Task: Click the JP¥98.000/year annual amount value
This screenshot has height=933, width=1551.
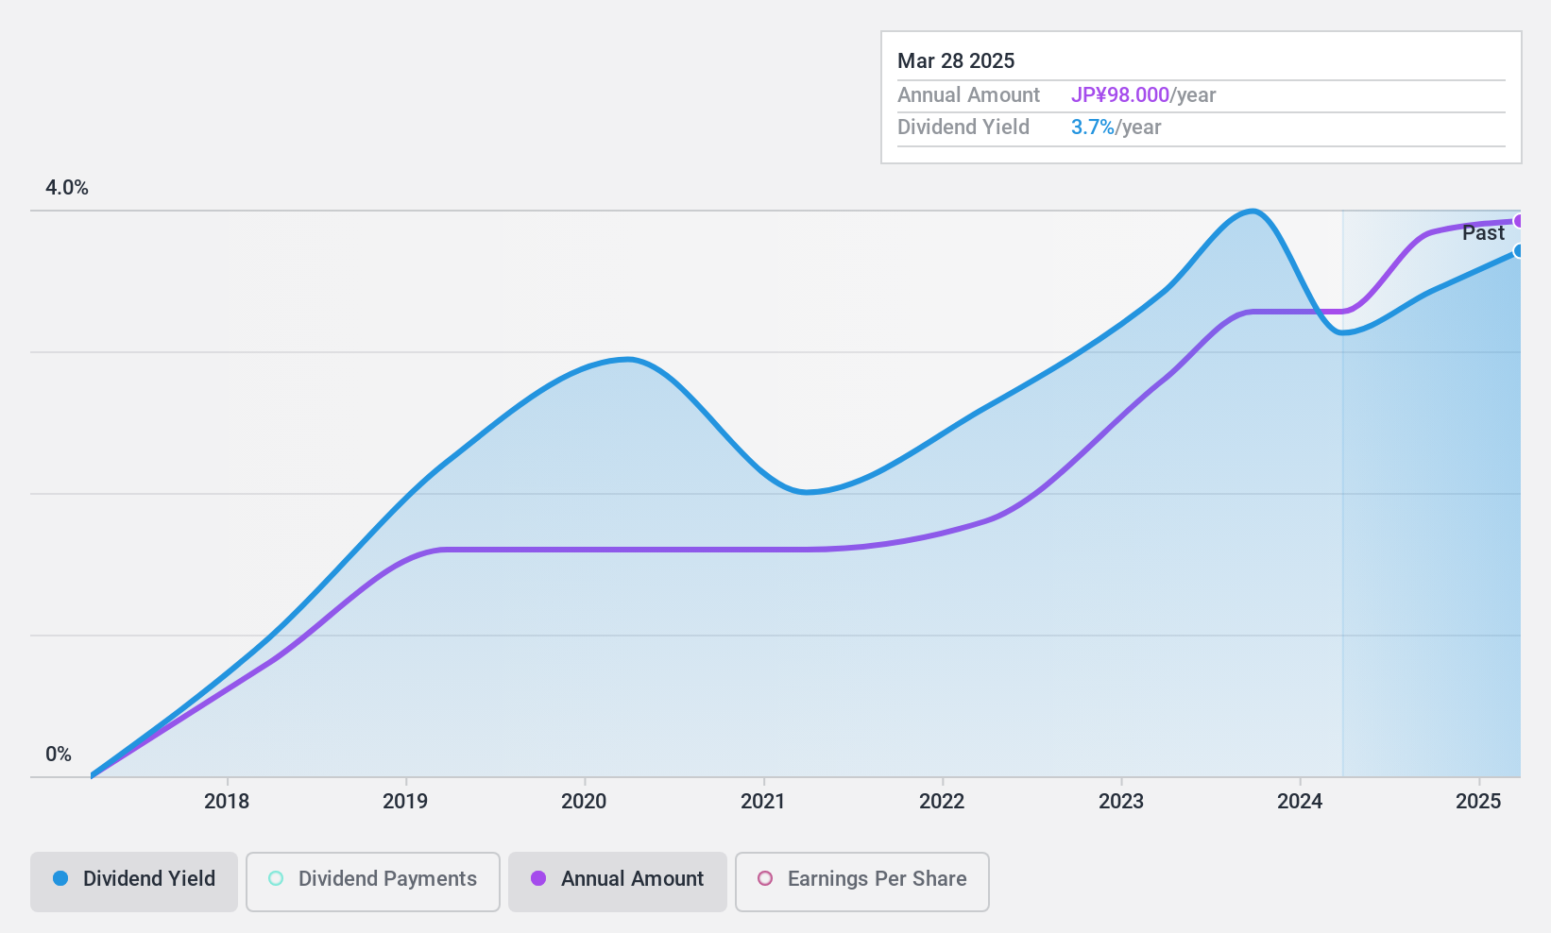Action: [x=1143, y=95]
